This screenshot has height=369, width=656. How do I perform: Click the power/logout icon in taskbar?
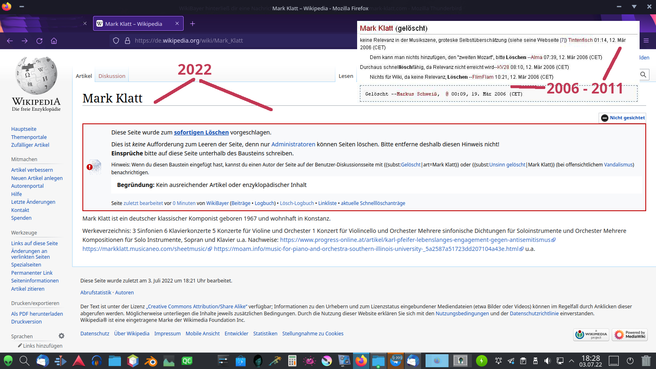click(630, 361)
